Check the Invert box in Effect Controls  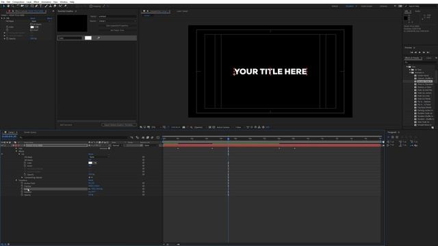click(x=31, y=30)
